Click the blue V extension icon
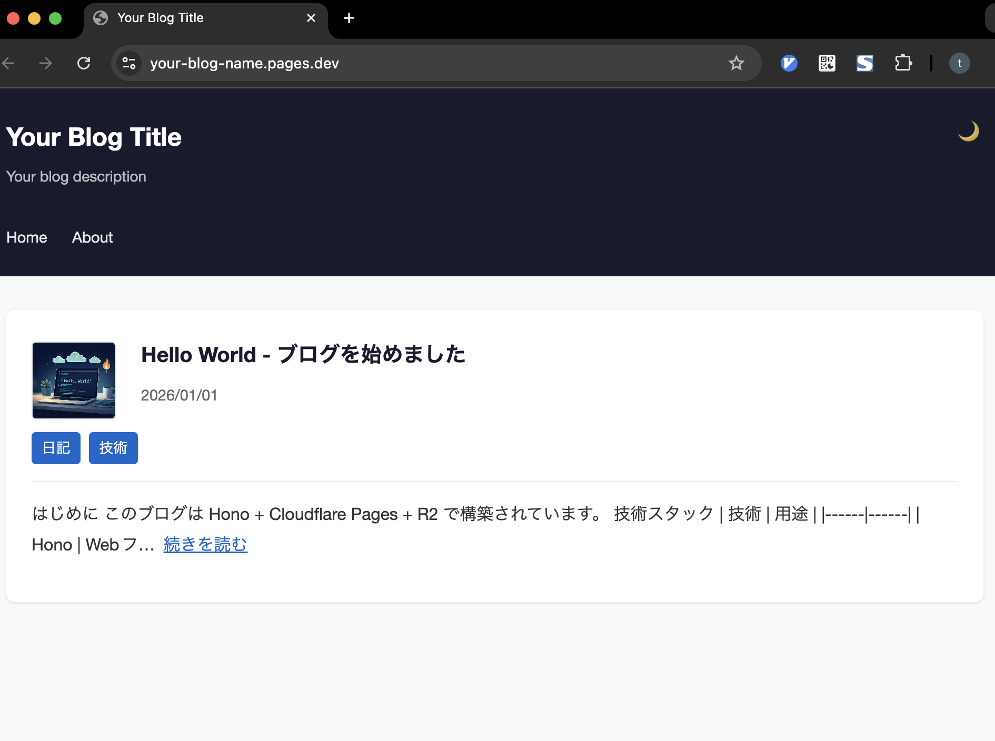 coord(789,63)
